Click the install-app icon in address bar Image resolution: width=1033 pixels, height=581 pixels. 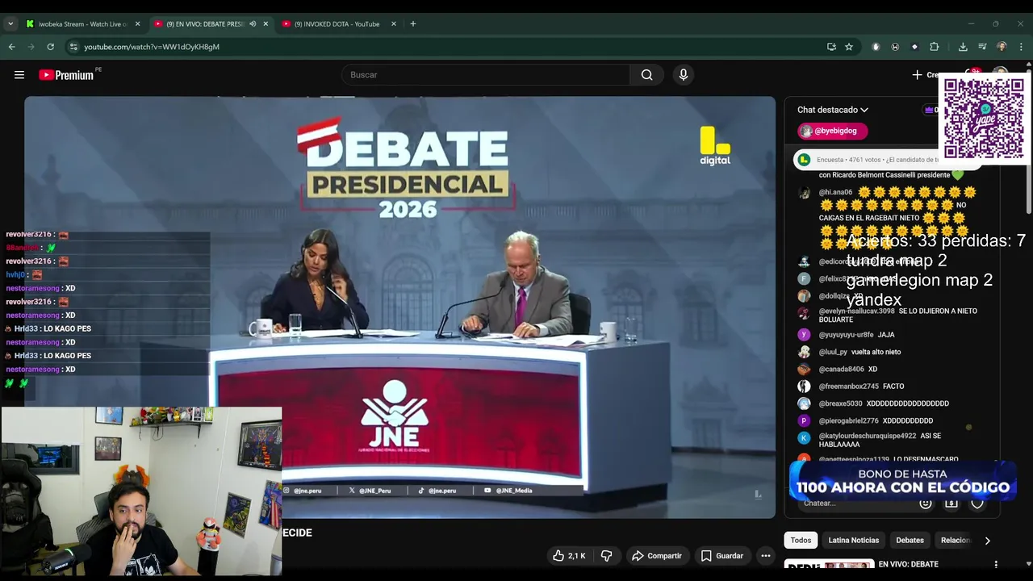[831, 47]
